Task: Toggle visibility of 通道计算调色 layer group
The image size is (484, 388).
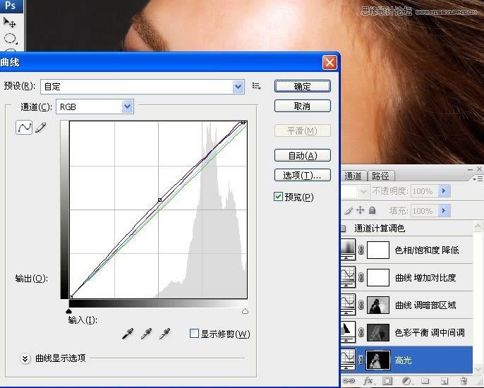Action: 344,229
